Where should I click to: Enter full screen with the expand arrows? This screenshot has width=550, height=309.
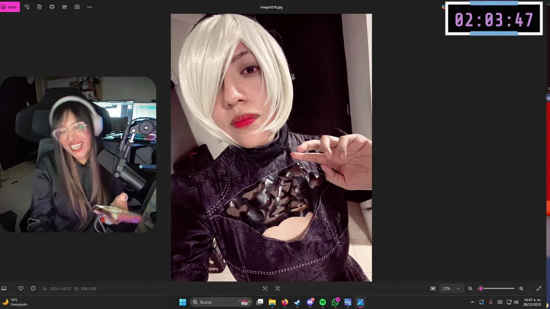pyautogui.click(x=539, y=288)
